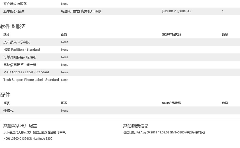Click Tech Support Phone Label - Standard

click(x=31, y=80)
